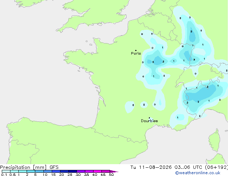Click the 0.1–0.5 mm legend color box
The image size is (228, 176).
click(x=6, y=171)
